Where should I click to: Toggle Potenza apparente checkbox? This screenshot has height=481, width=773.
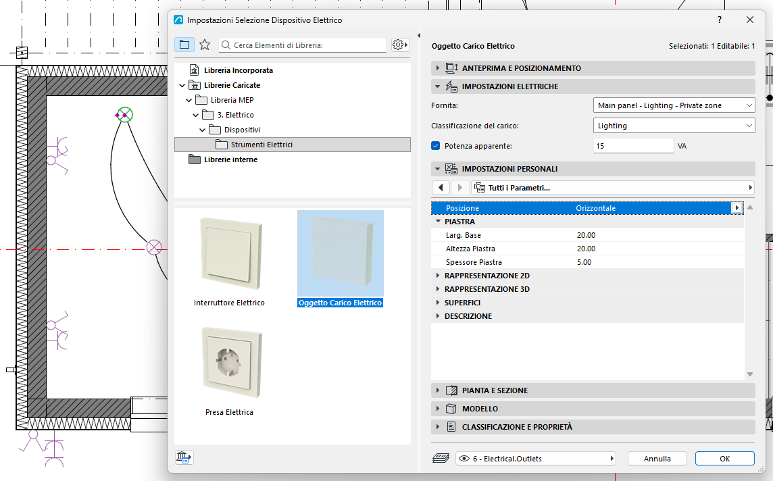pos(436,146)
